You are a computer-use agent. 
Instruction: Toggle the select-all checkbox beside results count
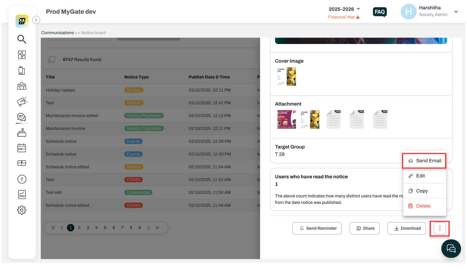pyautogui.click(x=52, y=59)
